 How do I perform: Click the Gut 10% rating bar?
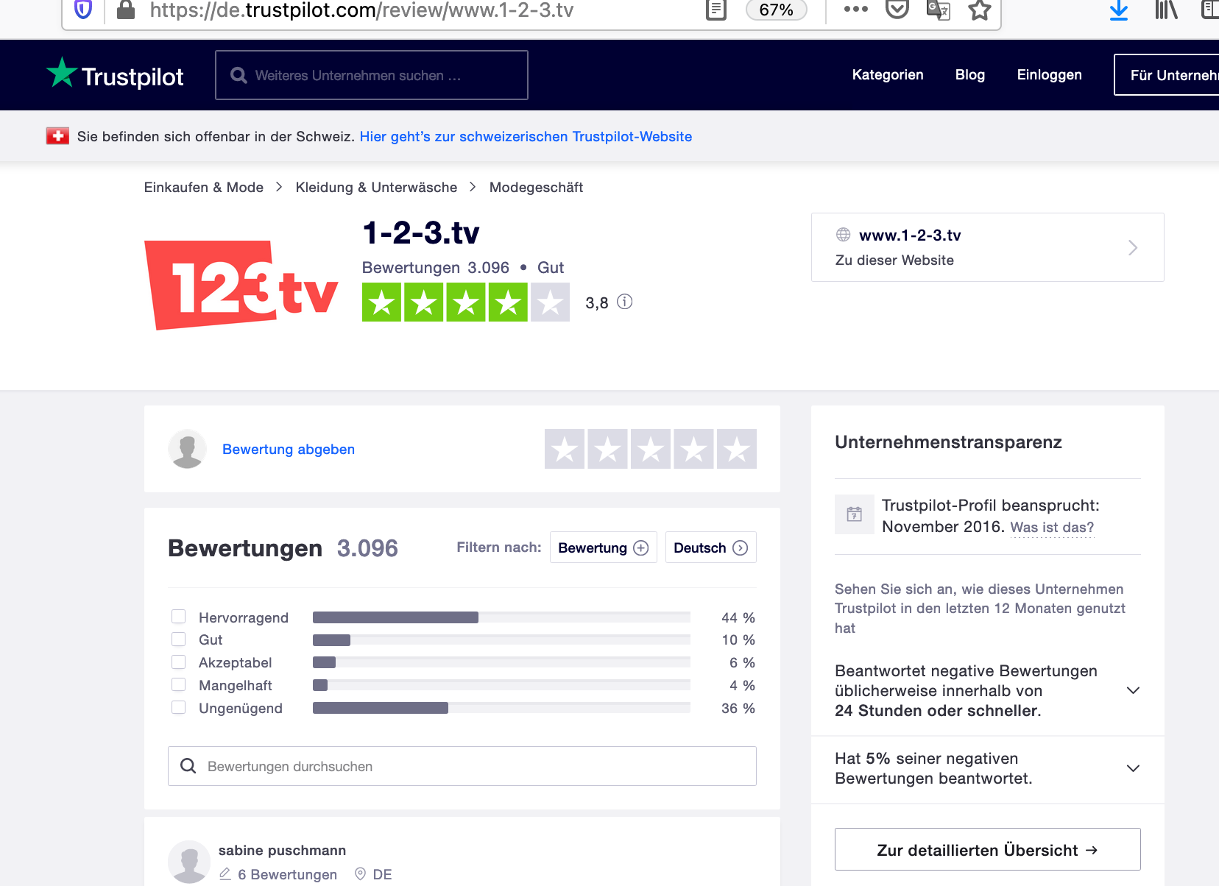[501, 640]
